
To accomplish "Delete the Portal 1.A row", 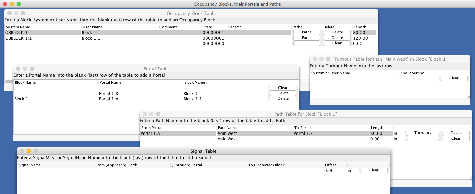I will [x=283, y=99].
